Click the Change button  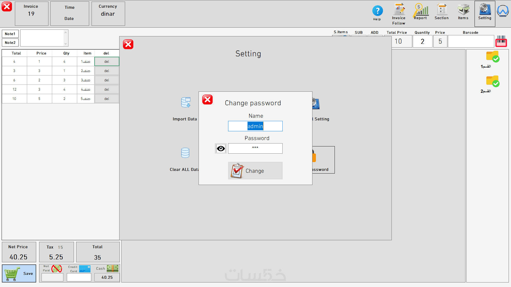pos(255,171)
